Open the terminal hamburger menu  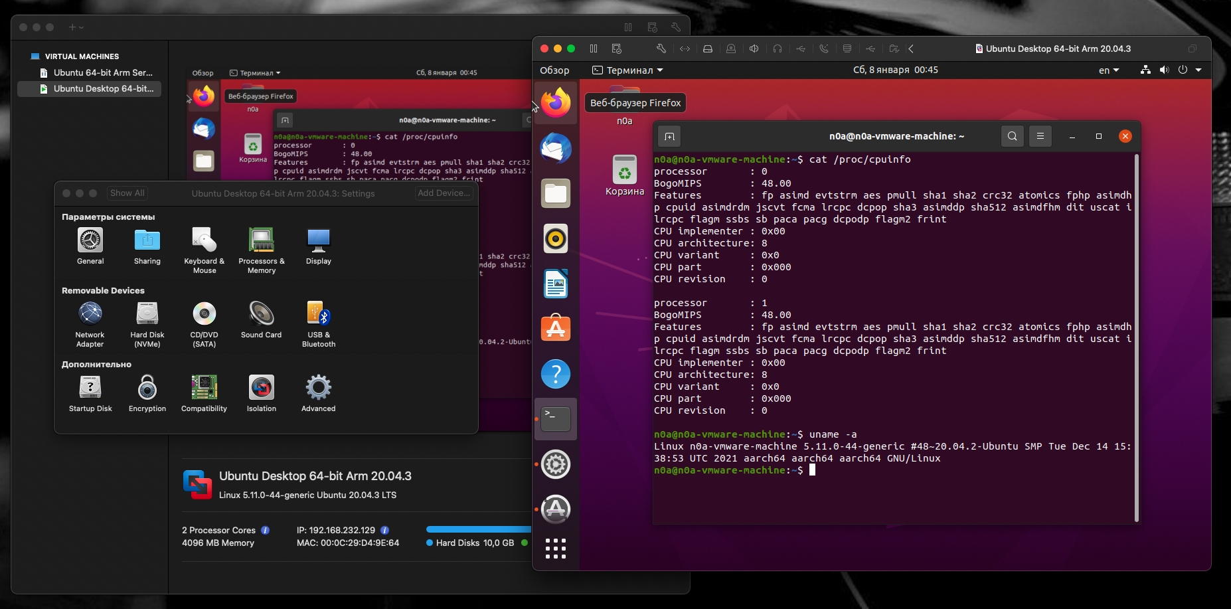pos(1040,136)
